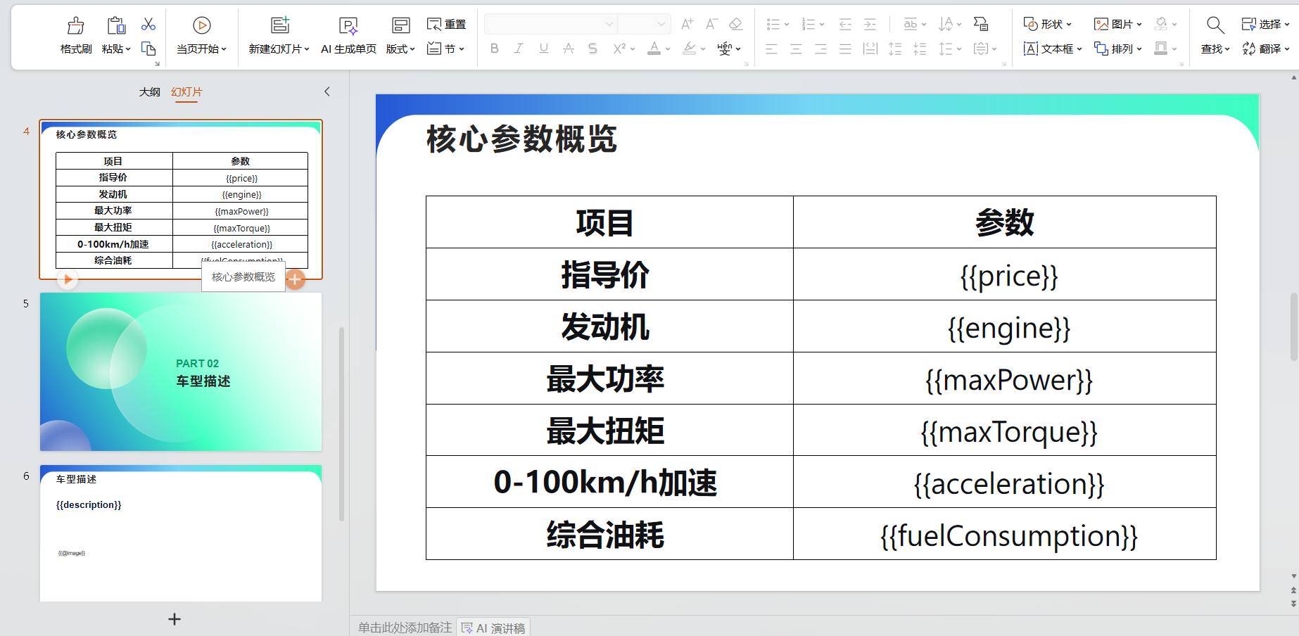Start slideshow from current page play icon
This screenshot has height=636, width=1299.
202,26
